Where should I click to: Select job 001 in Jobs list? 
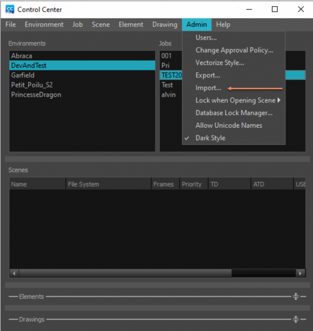(171, 56)
